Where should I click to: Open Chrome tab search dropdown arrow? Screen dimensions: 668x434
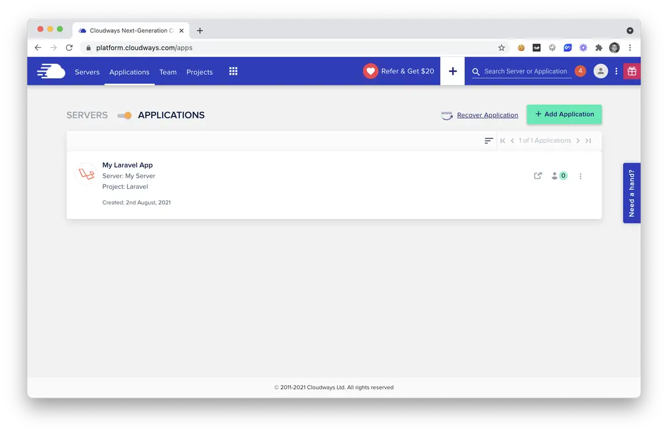pos(630,31)
